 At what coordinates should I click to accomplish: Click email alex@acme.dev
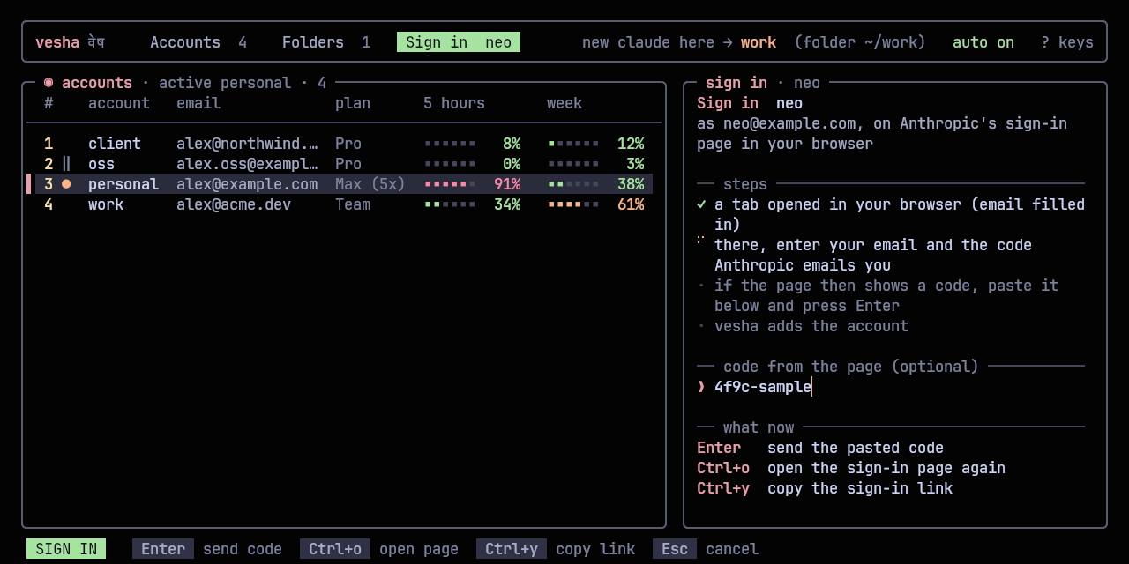point(234,204)
